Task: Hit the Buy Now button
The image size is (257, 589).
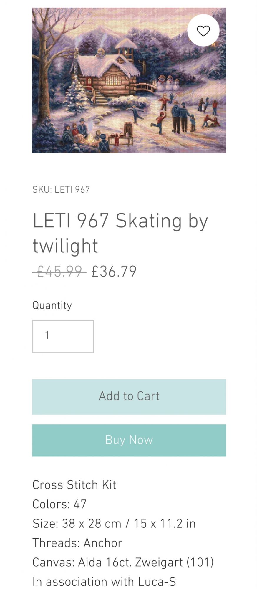Action: (129, 440)
